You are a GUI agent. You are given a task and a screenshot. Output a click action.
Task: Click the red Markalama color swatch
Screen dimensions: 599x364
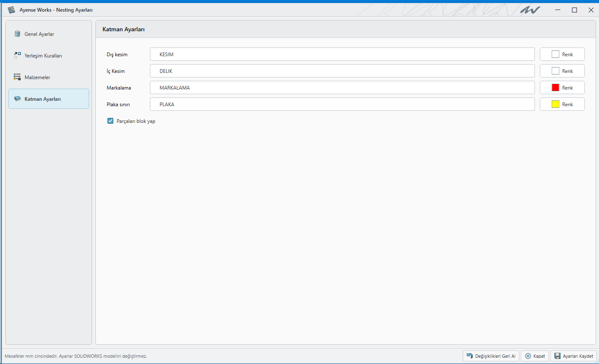555,87
